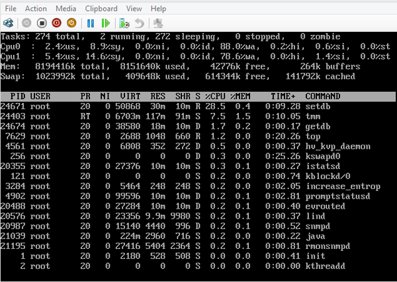Open the File menu
This screenshot has width=397, height=282.
pyautogui.click(x=12, y=9)
